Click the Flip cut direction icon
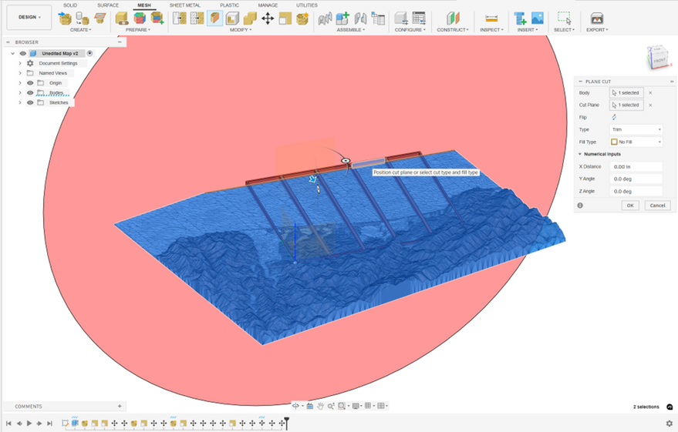This screenshot has height=432, width=678. point(614,117)
